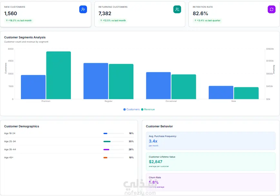Click the 1,560 new customers value
The image size is (280, 196).
[x=11, y=14]
